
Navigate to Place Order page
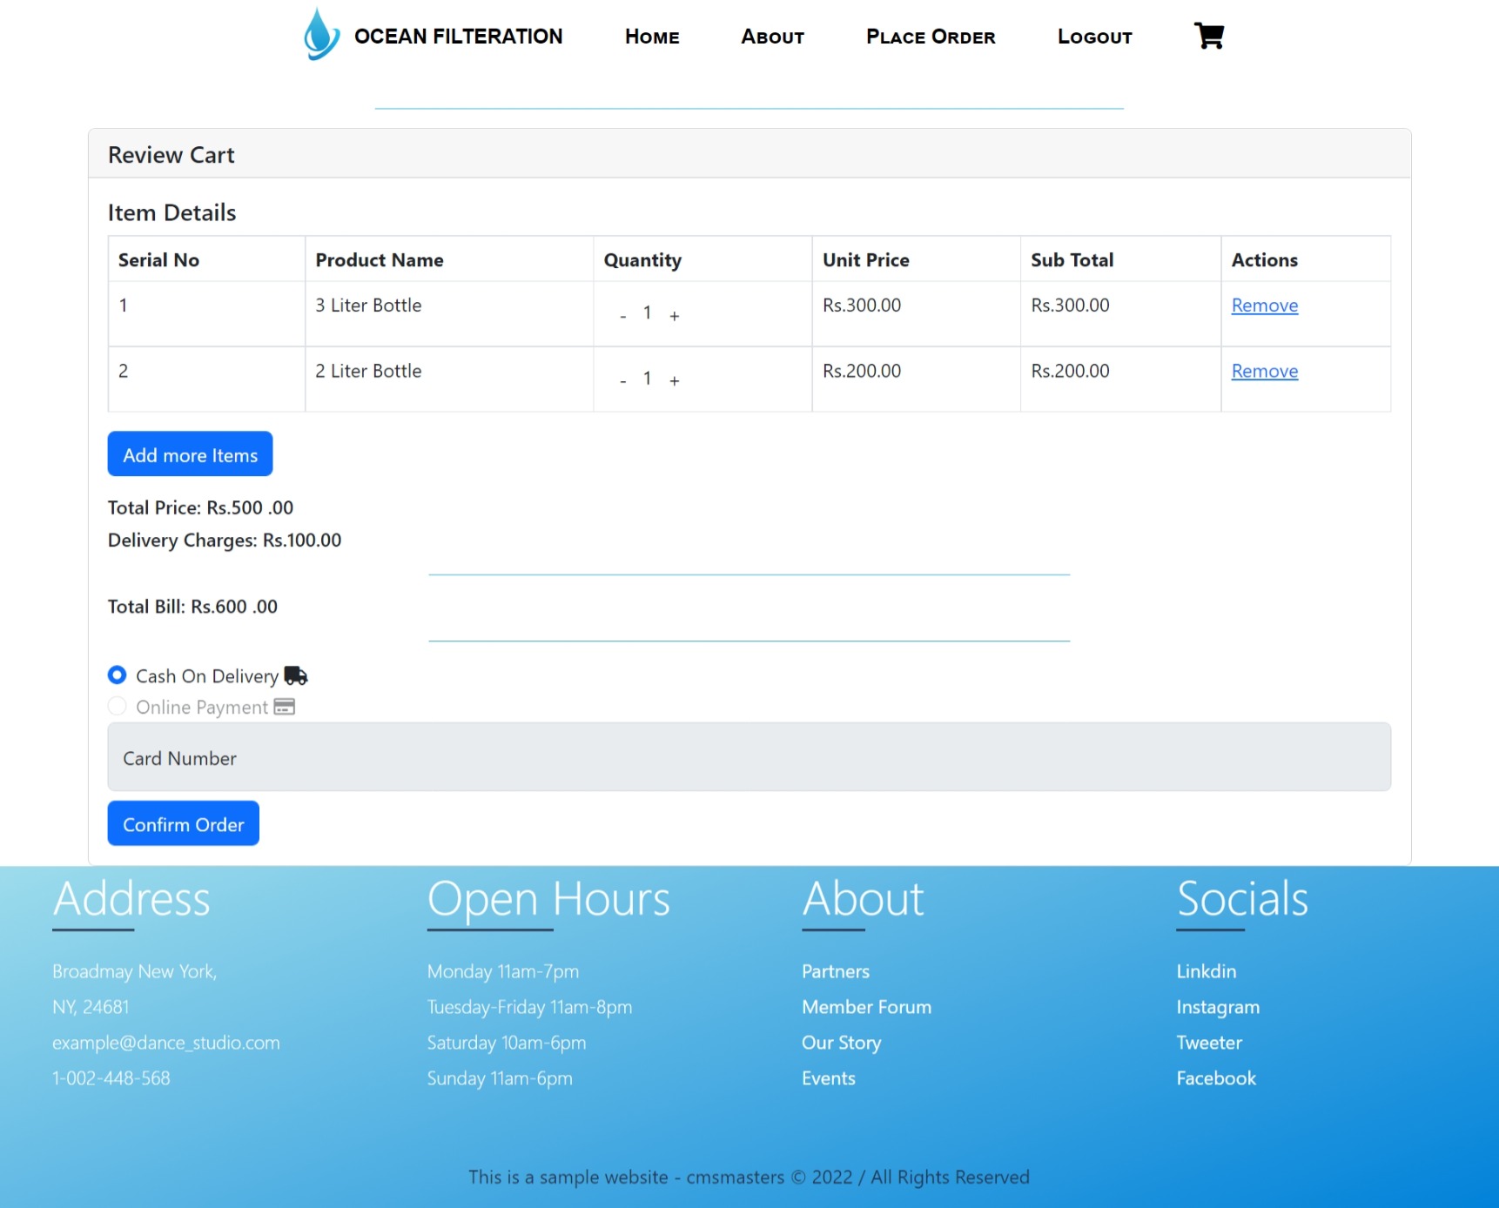930,37
